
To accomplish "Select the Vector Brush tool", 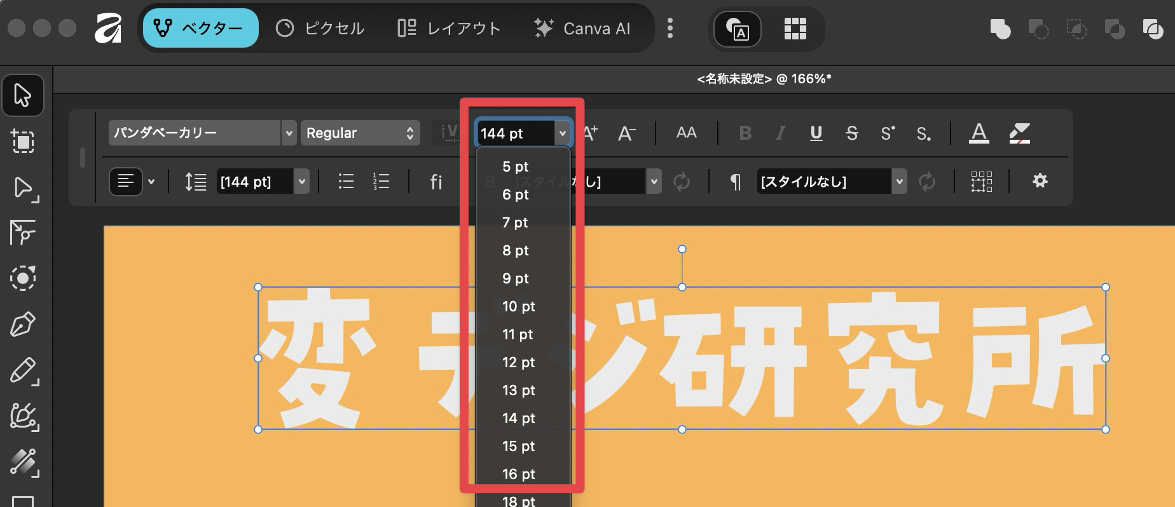I will click(24, 417).
